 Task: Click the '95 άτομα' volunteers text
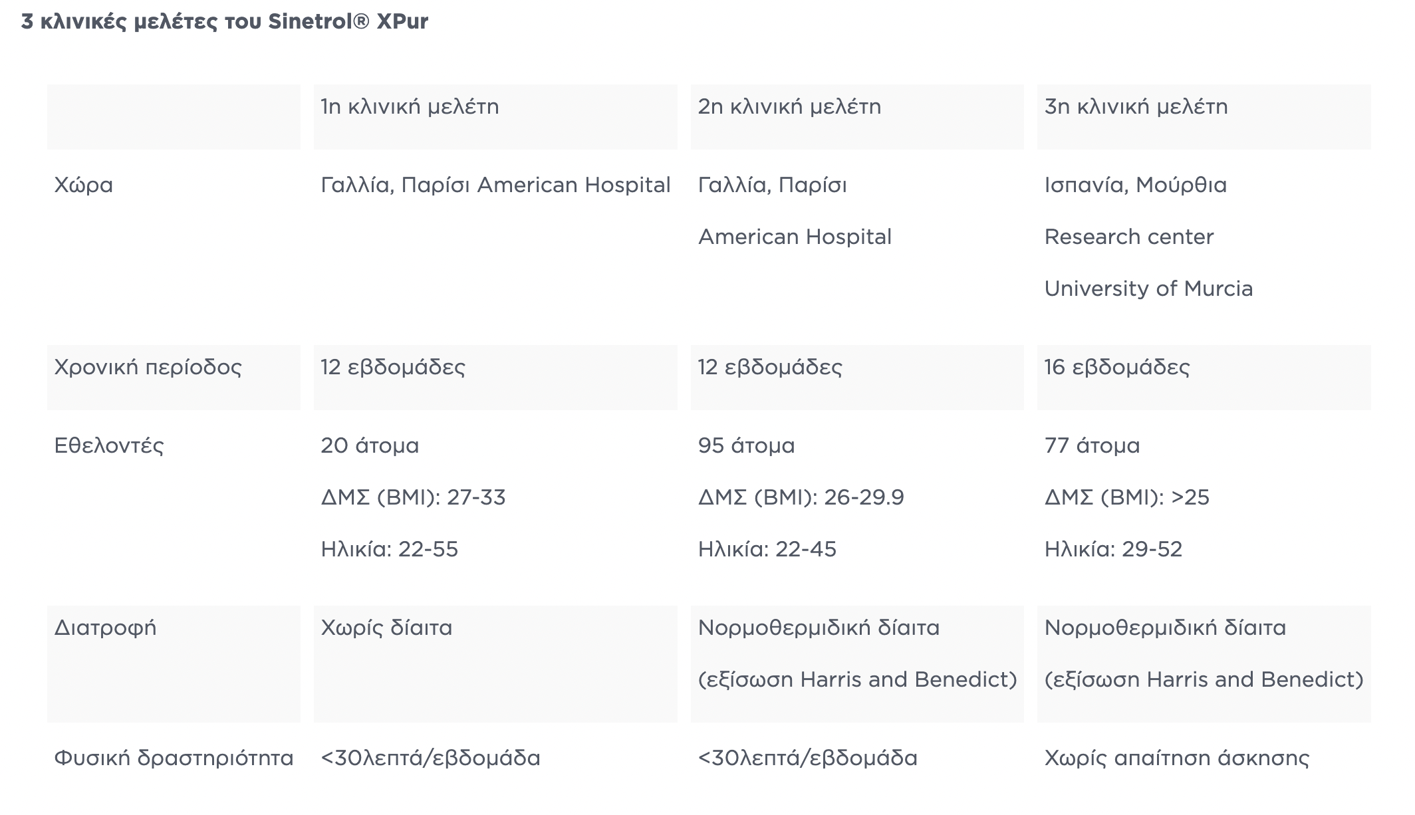tap(746, 446)
